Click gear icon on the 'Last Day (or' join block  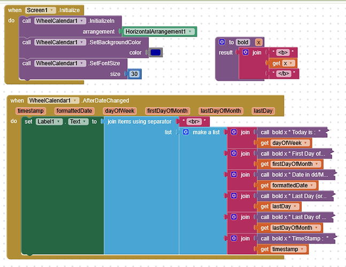point(233,196)
